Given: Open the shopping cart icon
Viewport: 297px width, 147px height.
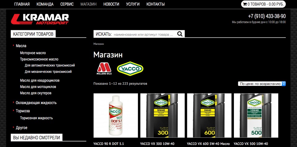Looking at the screenshot, I should coord(245,4).
